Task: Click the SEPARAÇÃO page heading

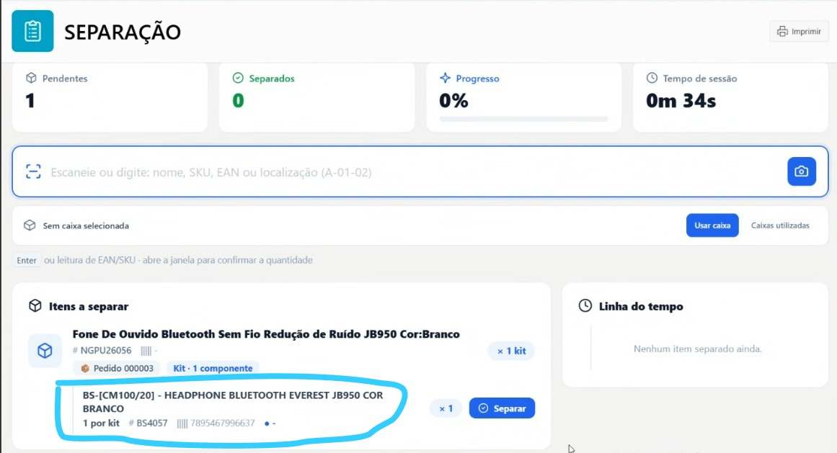Action: pos(123,32)
